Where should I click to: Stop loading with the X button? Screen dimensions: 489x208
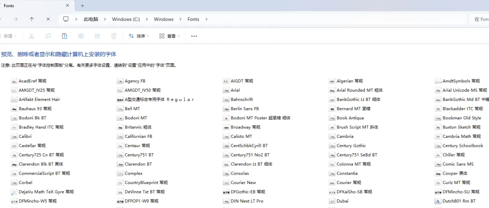click(x=48, y=19)
